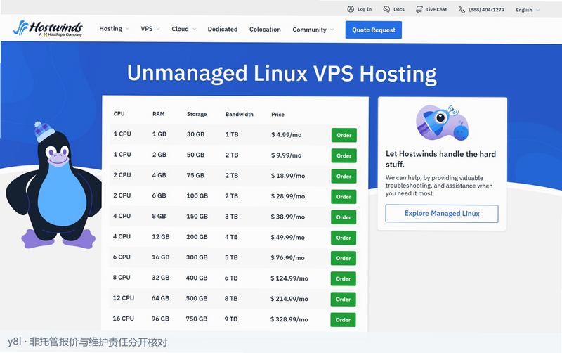Order the $4.99/mo plan
The height and width of the screenshot is (353, 562).
344,135
